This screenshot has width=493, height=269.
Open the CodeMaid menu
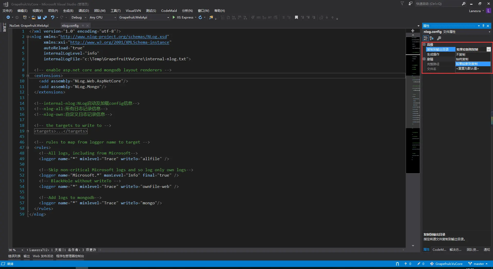coord(169,11)
